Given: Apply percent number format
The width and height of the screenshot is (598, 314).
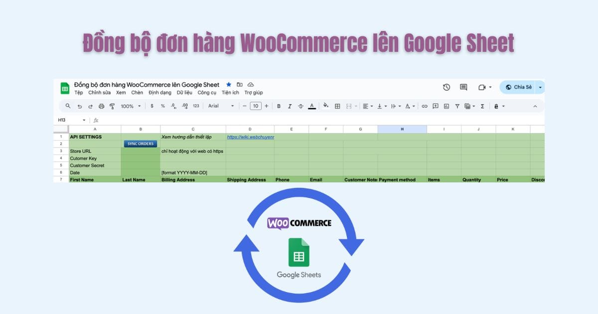Looking at the screenshot, I should click(x=163, y=106).
